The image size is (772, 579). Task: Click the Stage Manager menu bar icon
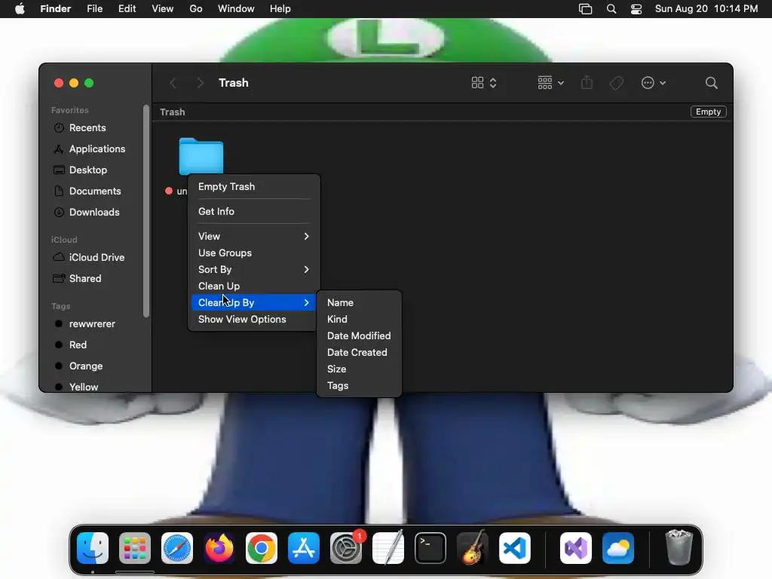(585, 9)
